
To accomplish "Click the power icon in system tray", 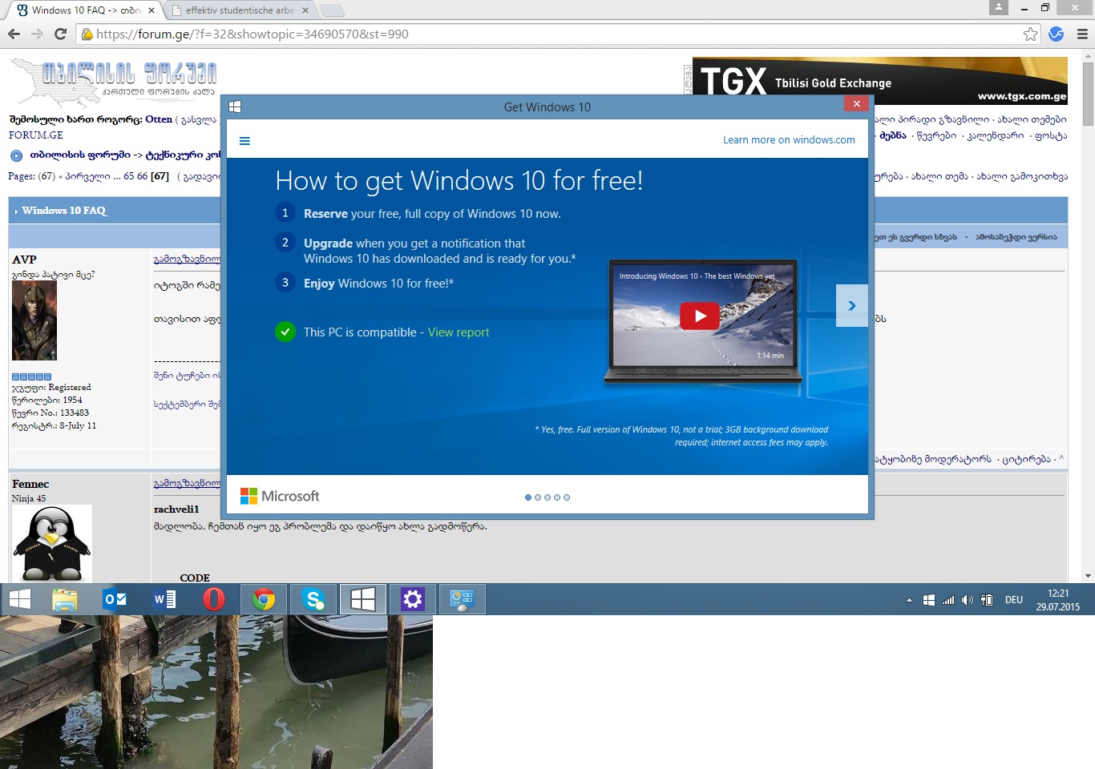I will click(987, 600).
